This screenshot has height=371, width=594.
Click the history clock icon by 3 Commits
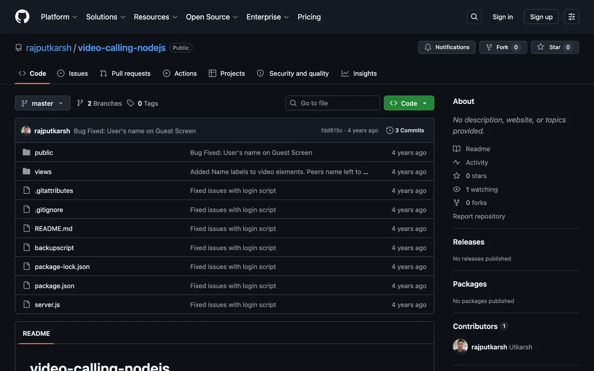point(390,131)
